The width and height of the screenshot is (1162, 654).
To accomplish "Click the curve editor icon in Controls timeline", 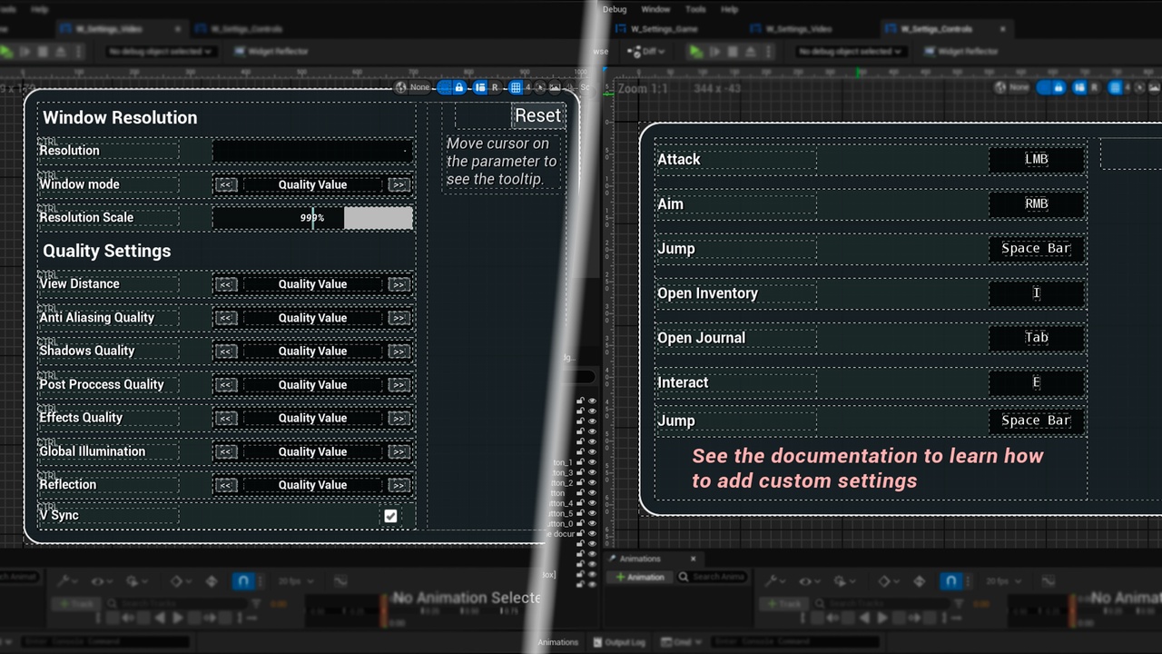I will click(x=1048, y=581).
